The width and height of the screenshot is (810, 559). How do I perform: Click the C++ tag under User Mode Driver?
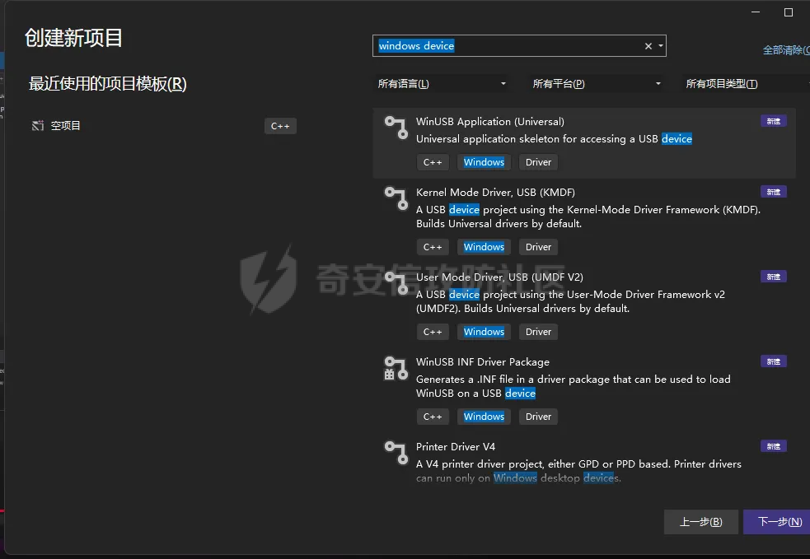[433, 332]
